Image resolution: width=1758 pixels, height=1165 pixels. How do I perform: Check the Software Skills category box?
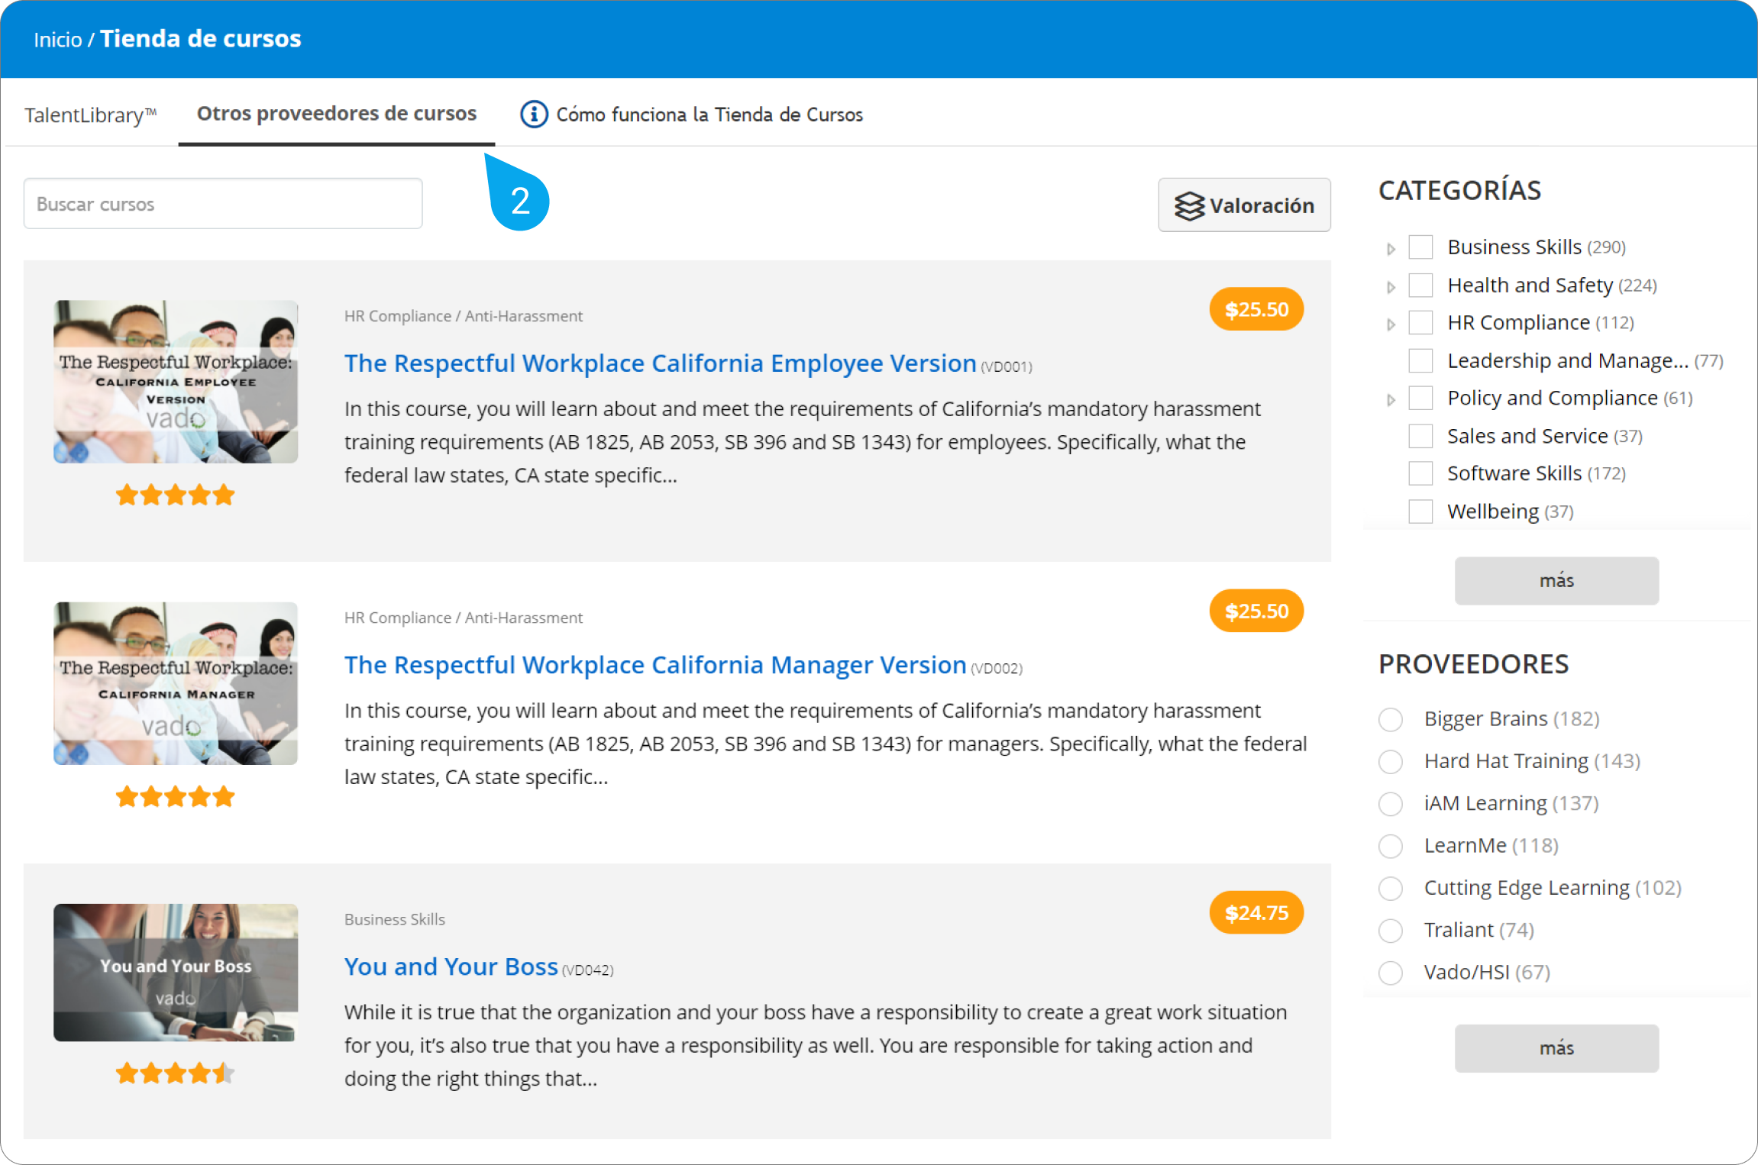(1420, 473)
